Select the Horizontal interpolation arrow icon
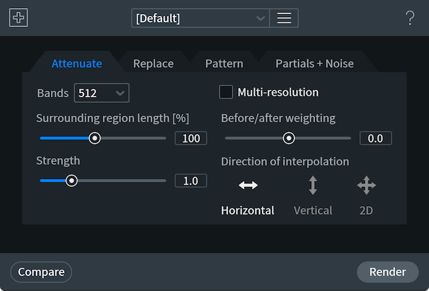 (x=248, y=185)
